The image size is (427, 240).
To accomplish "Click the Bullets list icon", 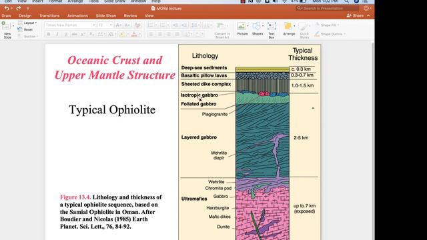I will pyautogui.click(x=150, y=25).
